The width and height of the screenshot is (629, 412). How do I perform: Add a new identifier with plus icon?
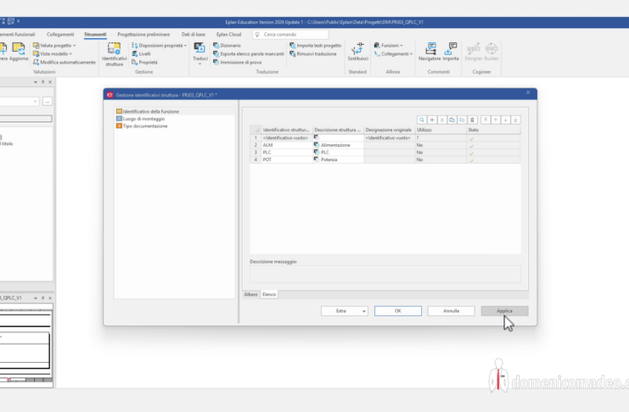(x=432, y=120)
